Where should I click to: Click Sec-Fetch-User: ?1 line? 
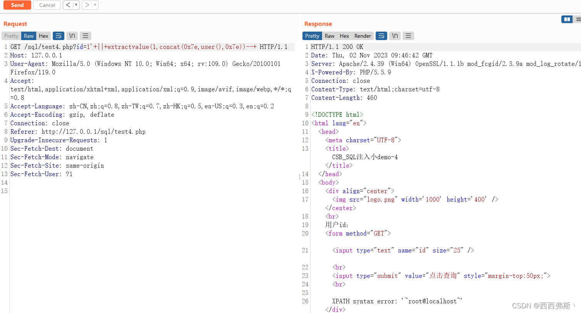(42, 174)
